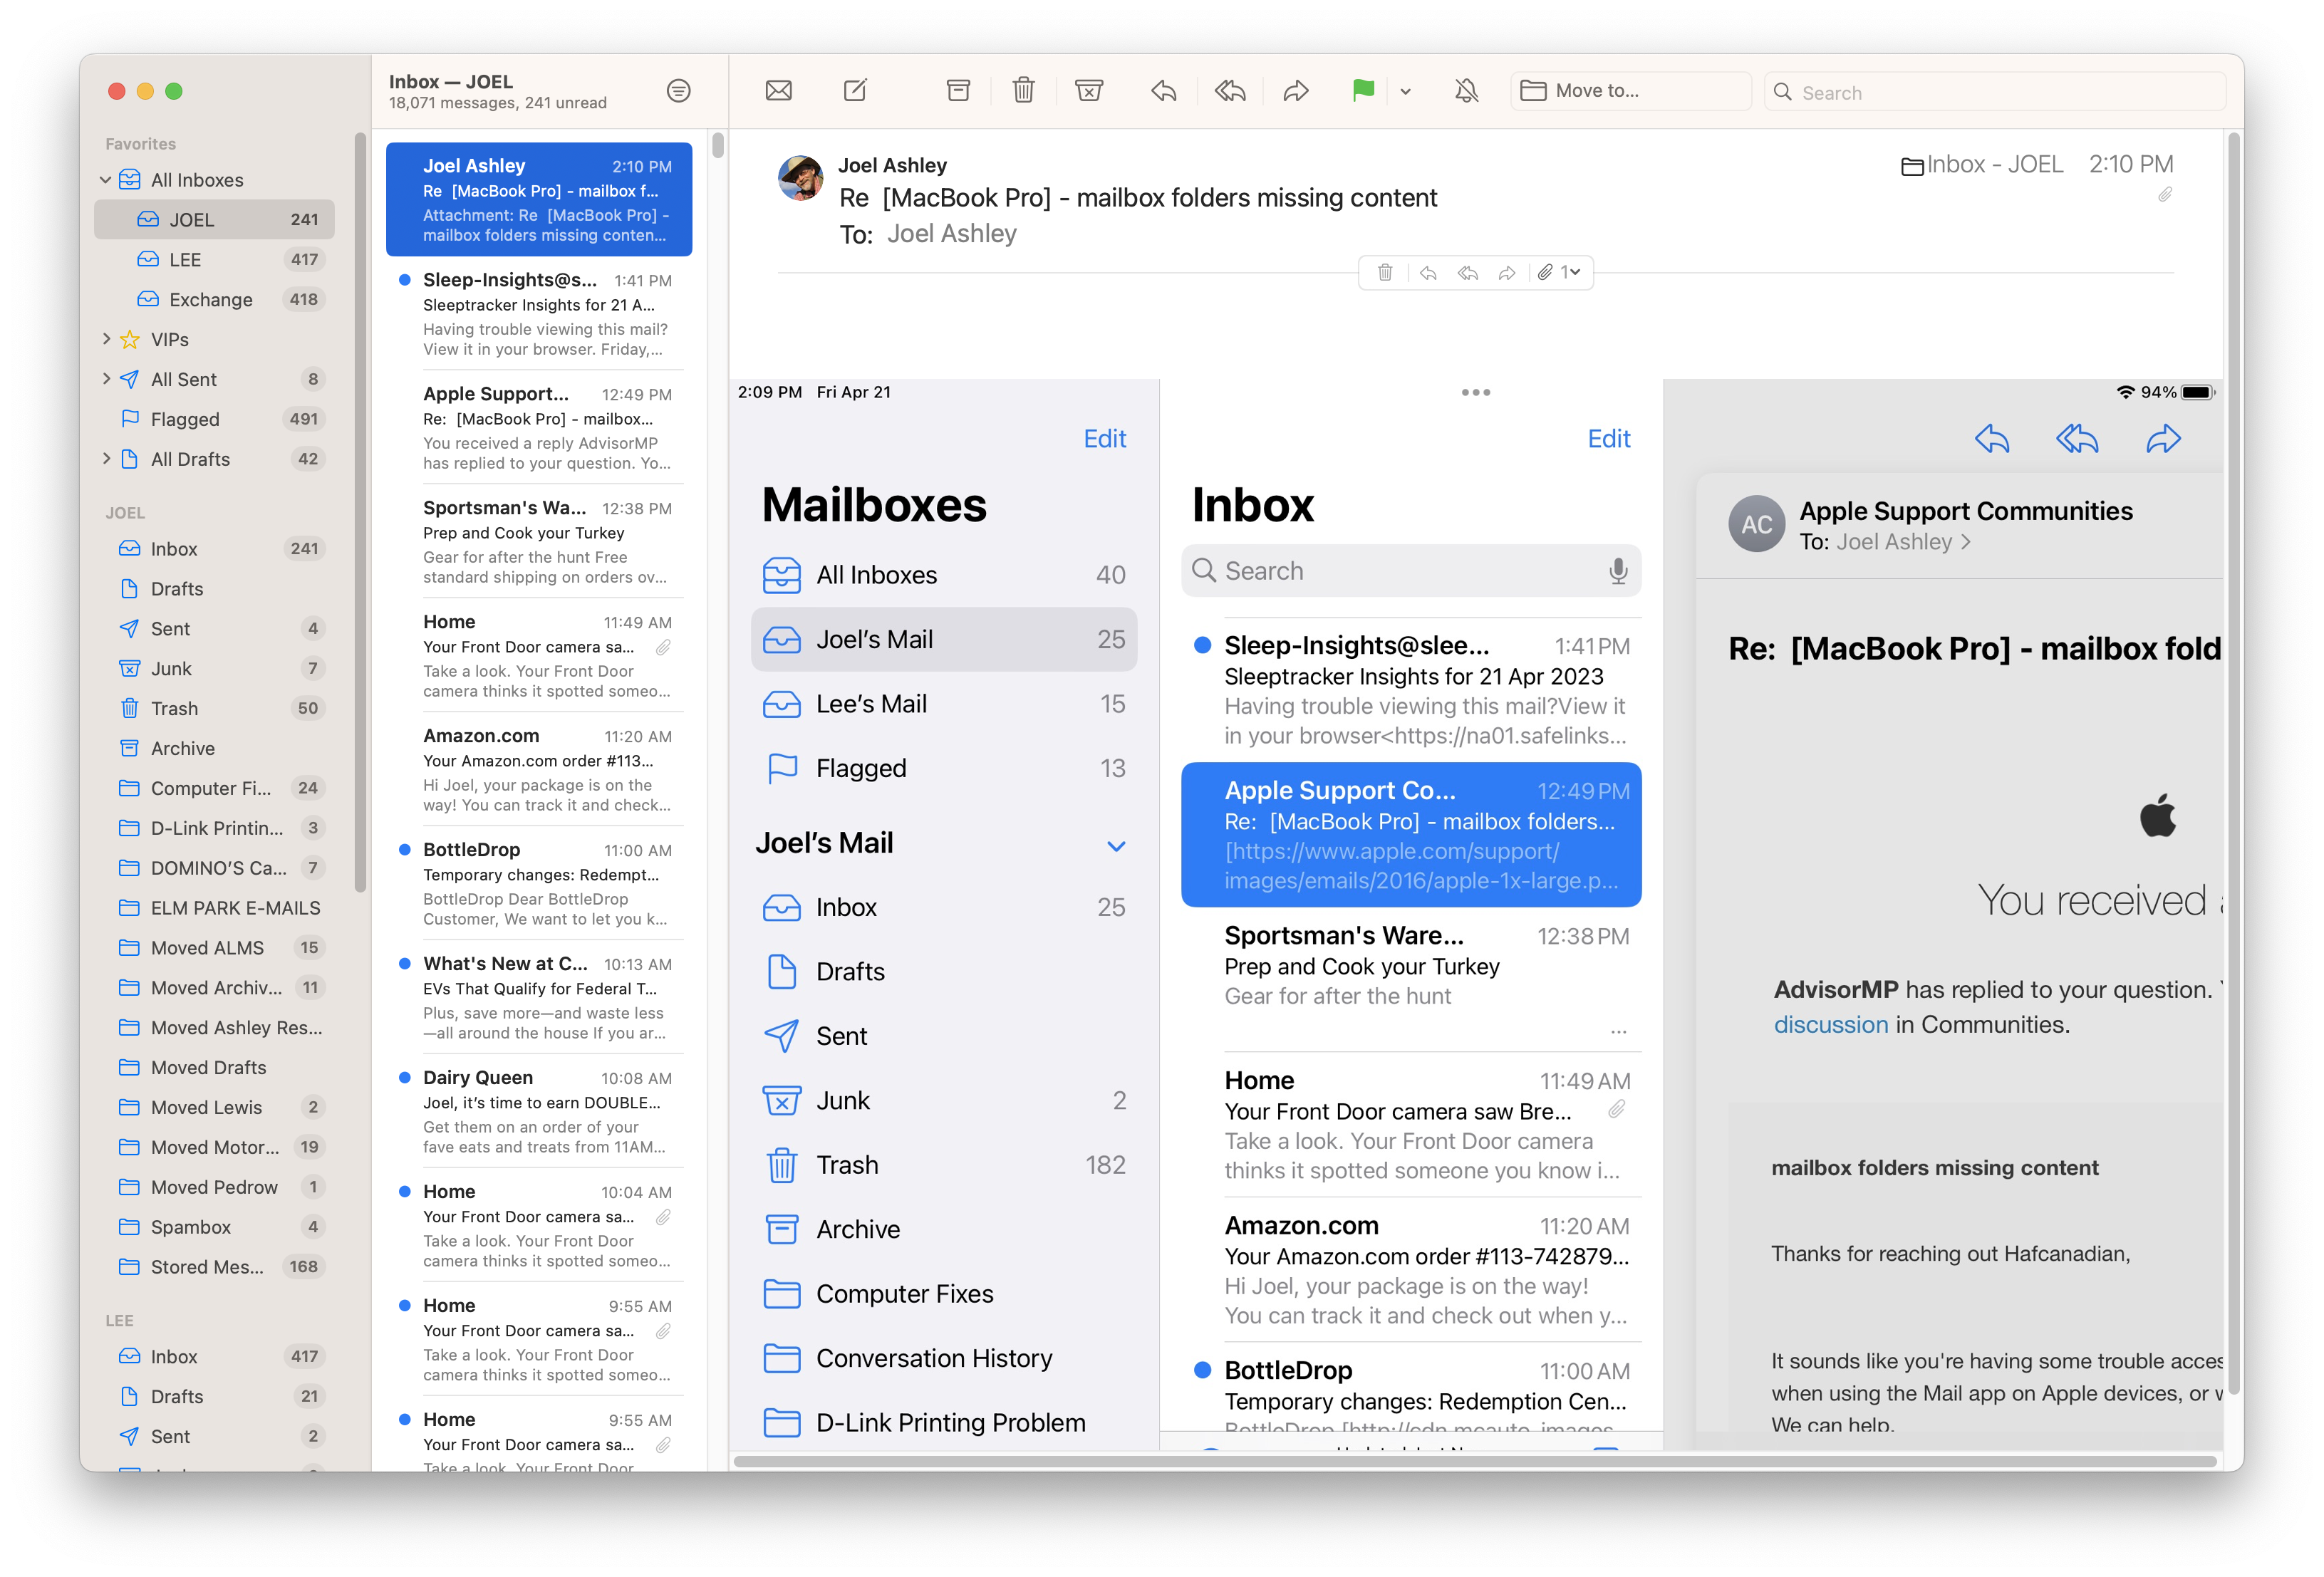Delete message with toolbar trash icon

coord(1023,91)
